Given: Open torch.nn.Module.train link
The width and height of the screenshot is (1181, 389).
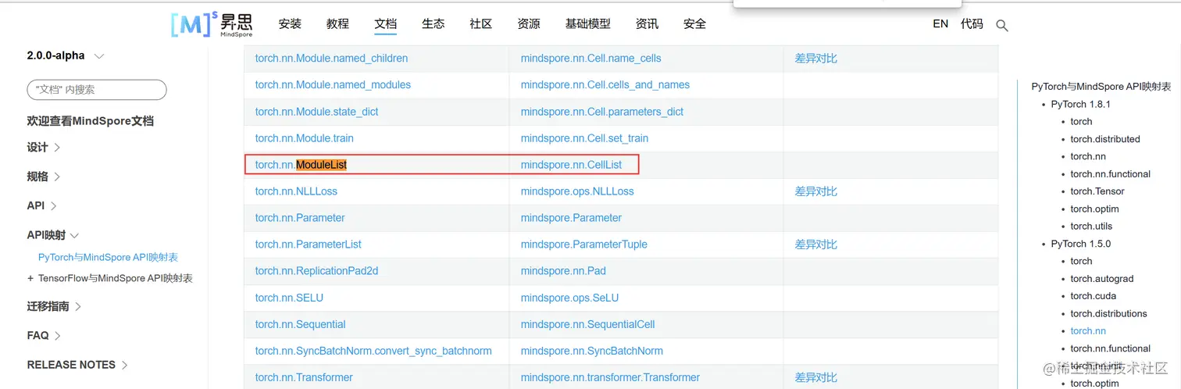Looking at the screenshot, I should tap(305, 138).
